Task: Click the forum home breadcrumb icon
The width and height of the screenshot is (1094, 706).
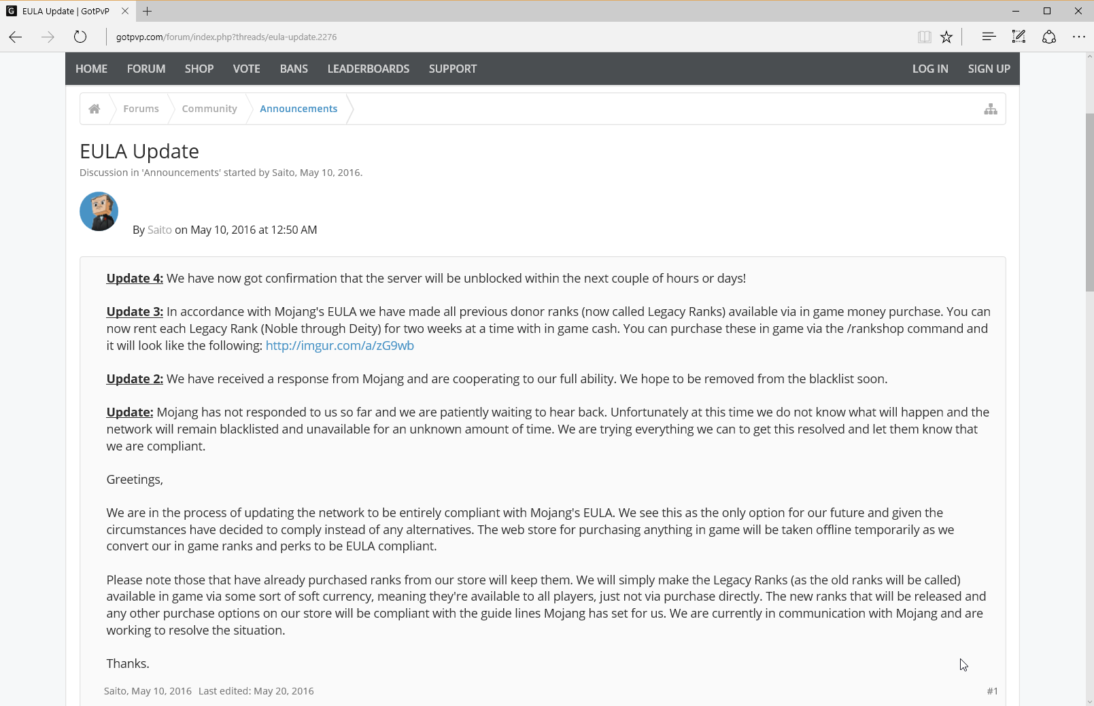Action: [95, 109]
